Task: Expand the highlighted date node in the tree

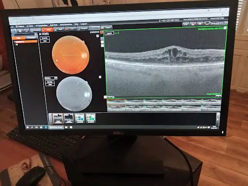Action: [15, 42]
